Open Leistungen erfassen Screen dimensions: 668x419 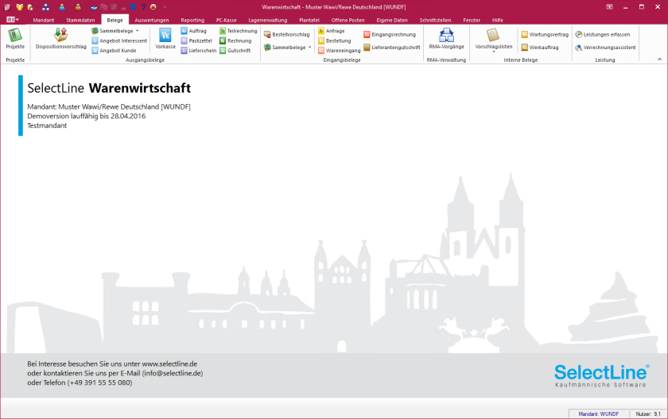pos(603,34)
